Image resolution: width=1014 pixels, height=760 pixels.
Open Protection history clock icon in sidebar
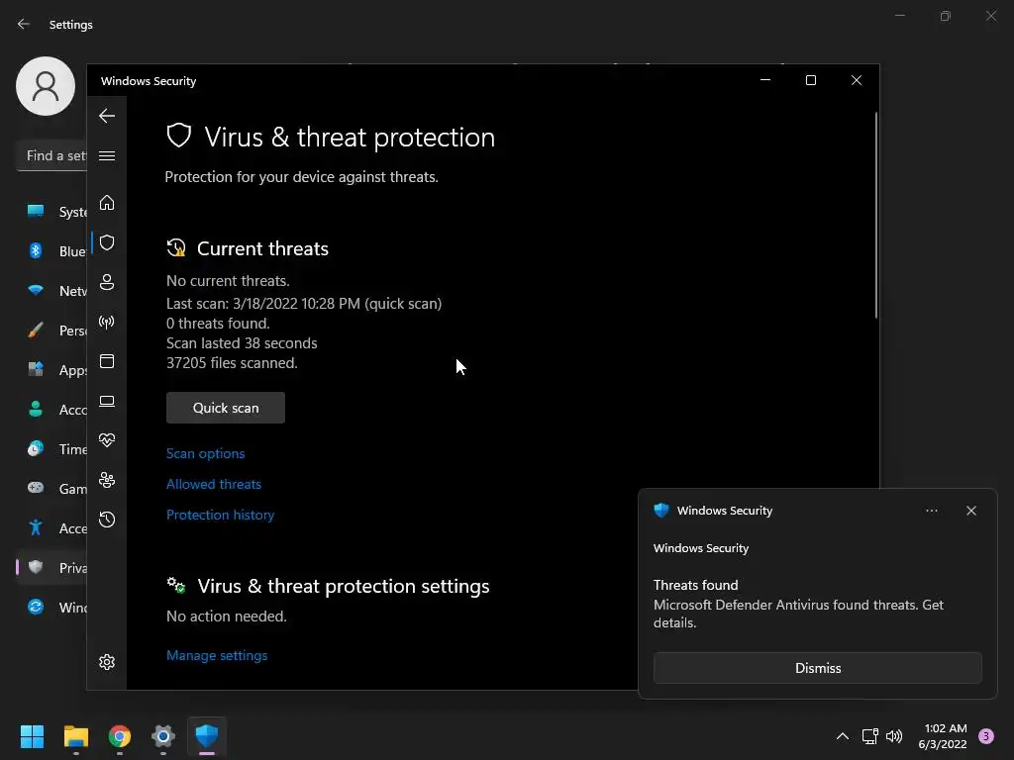click(107, 520)
